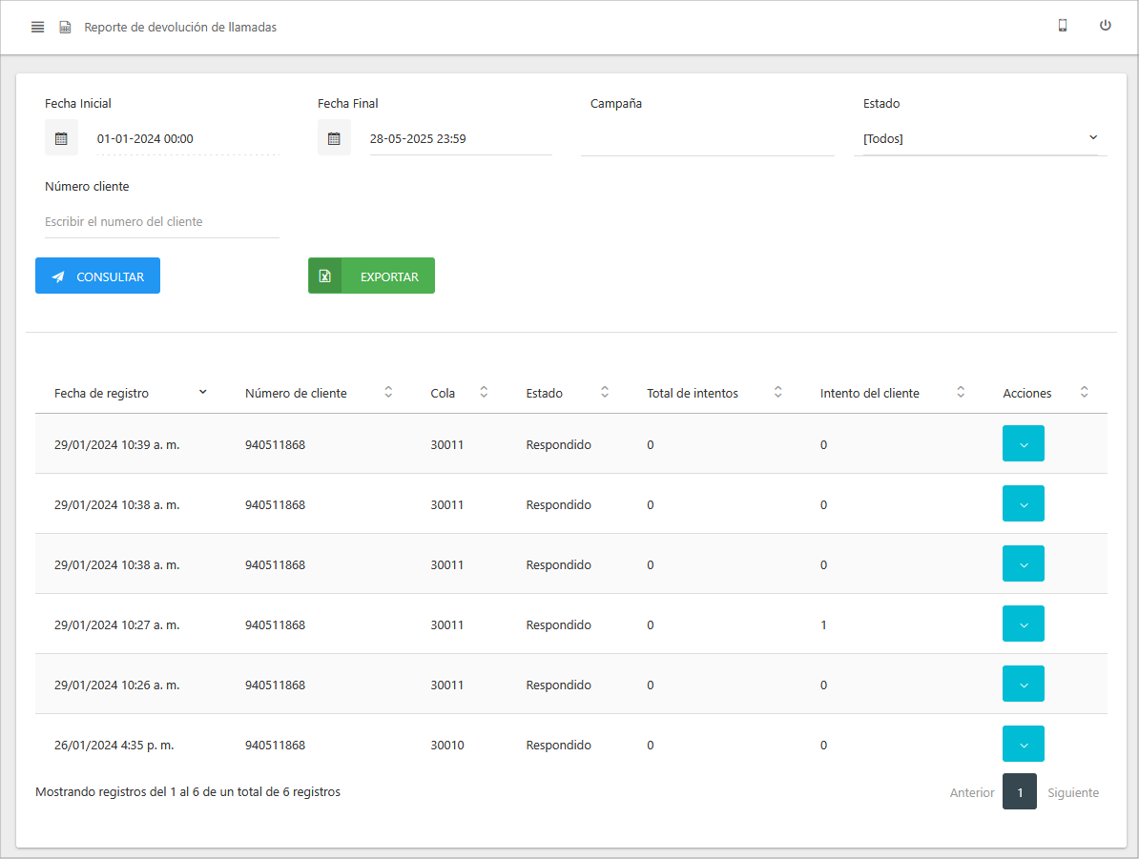Open actions dropdown for the 26/01/2024 record
Image resolution: width=1139 pixels, height=859 pixels.
point(1023,745)
